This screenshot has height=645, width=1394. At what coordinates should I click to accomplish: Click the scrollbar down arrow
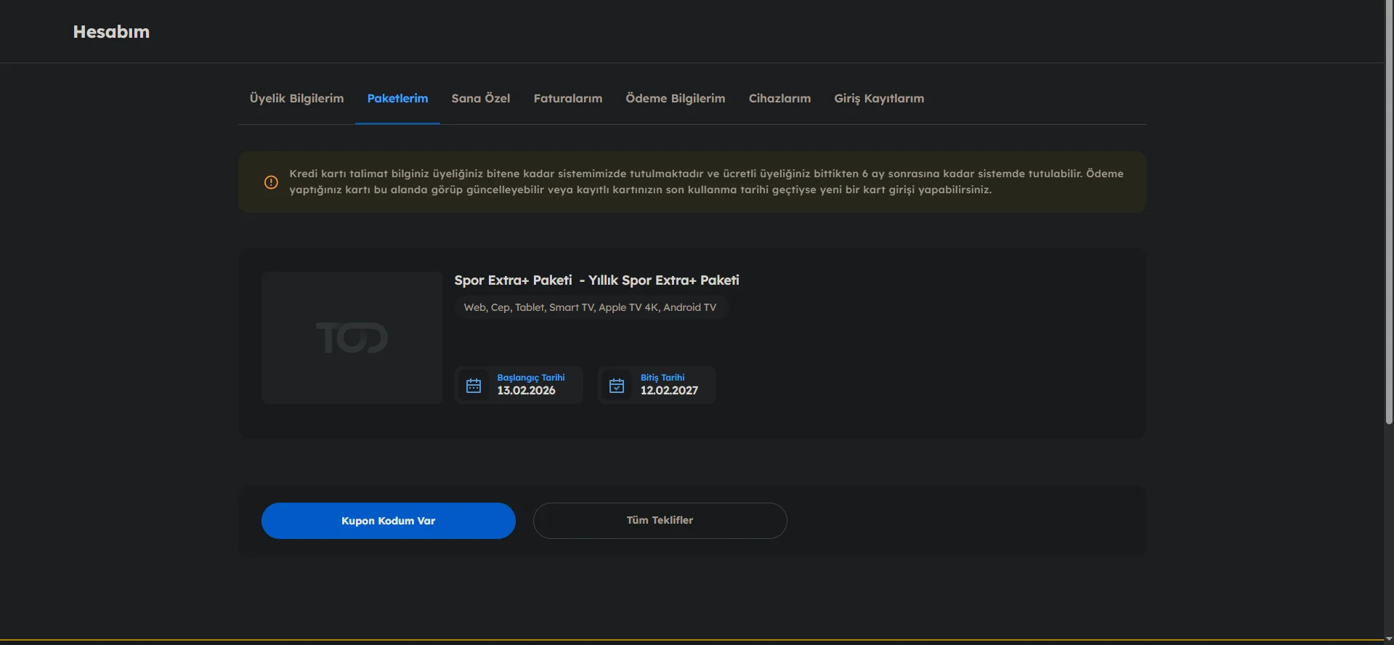1389,639
